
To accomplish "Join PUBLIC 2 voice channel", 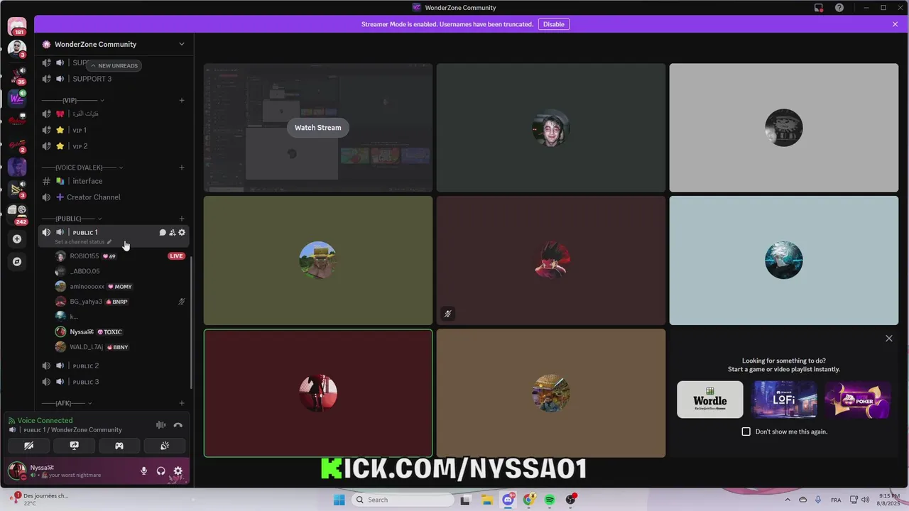I will 114,366.
